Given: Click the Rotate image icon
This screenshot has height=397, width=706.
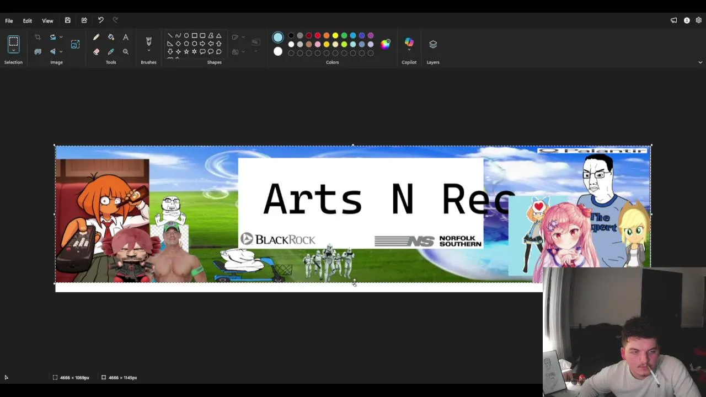Looking at the screenshot, I should (53, 37).
